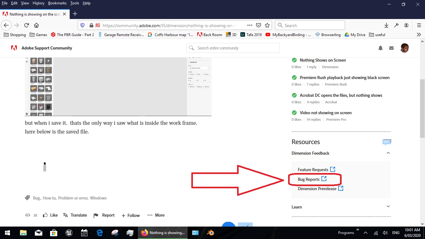Open the Windows Start menu
Viewport: 425px width, 239px height.
click(x=7, y=232)
